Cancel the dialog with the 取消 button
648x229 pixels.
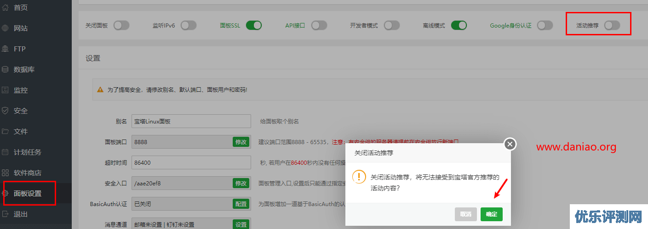click(x=466, y=214)
